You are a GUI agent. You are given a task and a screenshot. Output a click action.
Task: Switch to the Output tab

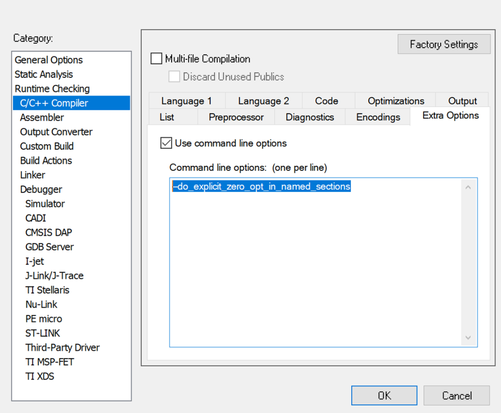[x=462, y=100]
